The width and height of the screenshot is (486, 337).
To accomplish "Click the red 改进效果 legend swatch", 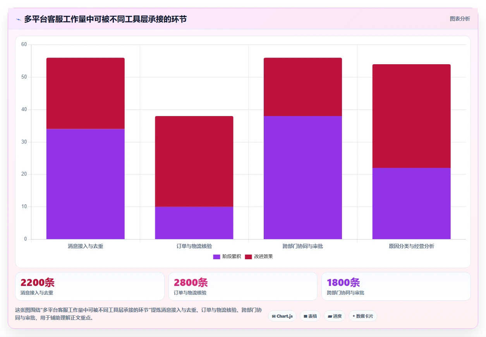I will (x=248, y=257).
